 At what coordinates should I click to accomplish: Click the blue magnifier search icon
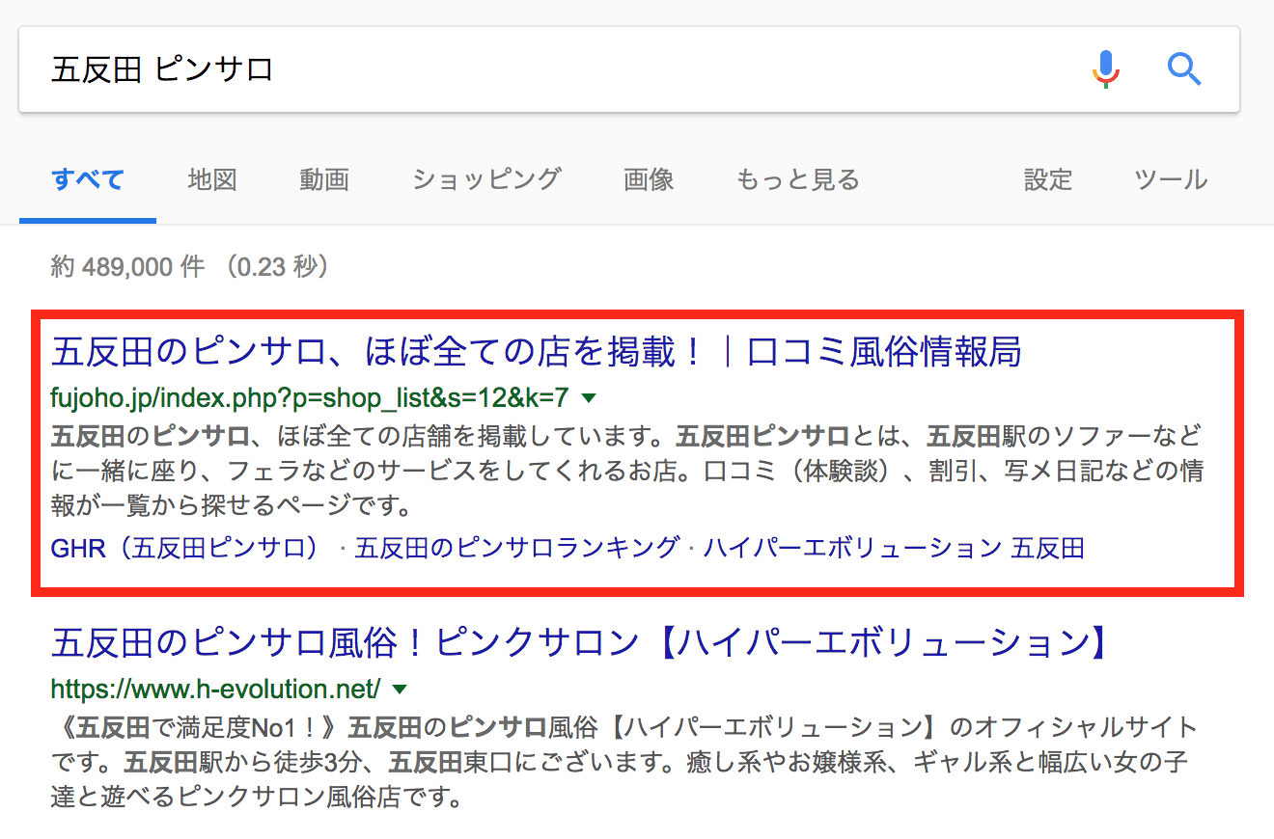pos(1184,69)
